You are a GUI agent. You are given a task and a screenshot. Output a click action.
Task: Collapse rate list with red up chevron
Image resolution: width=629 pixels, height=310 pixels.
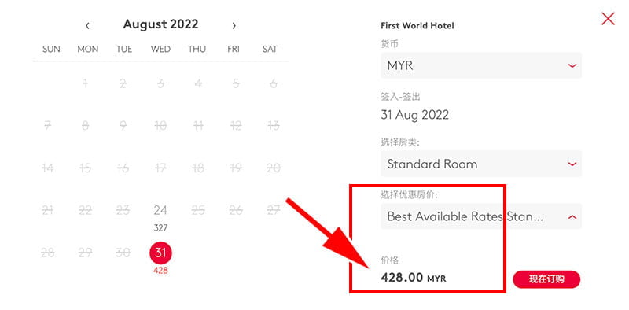[572, 217]
